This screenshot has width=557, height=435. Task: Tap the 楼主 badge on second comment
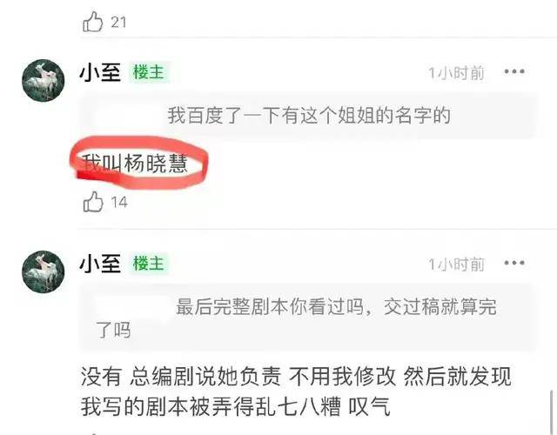tap(149, 264)
